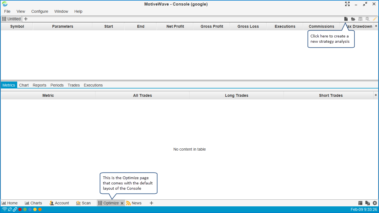Click the orange pencil edit icon

(x=375, y=19)
